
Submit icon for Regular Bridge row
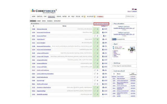95,91
